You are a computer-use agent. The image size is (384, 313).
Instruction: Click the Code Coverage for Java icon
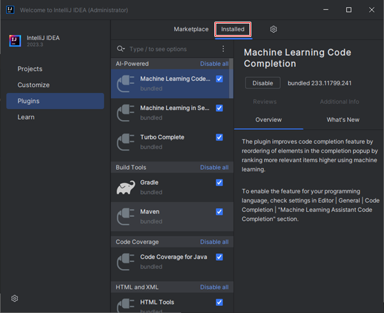tap(126, 262)
